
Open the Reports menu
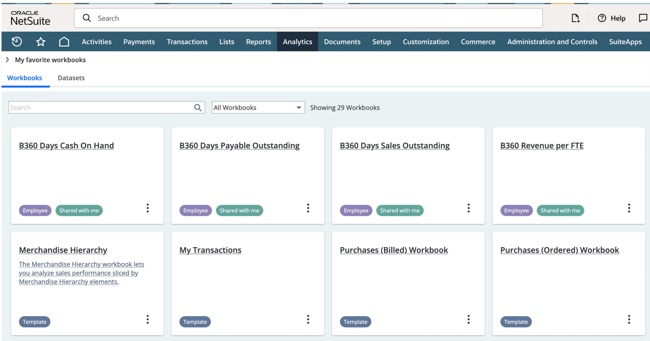(258, 42)
